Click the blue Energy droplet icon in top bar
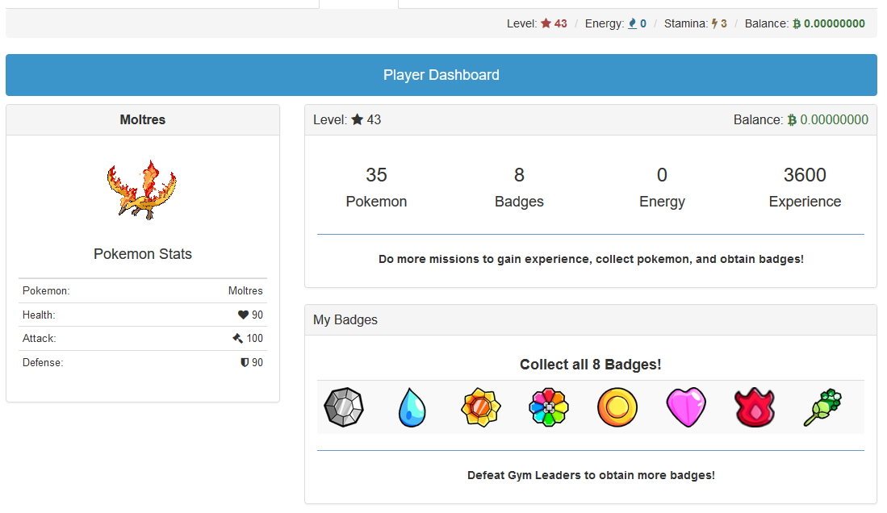The height and width of the screenshot is (513, 887). point(633,23)
